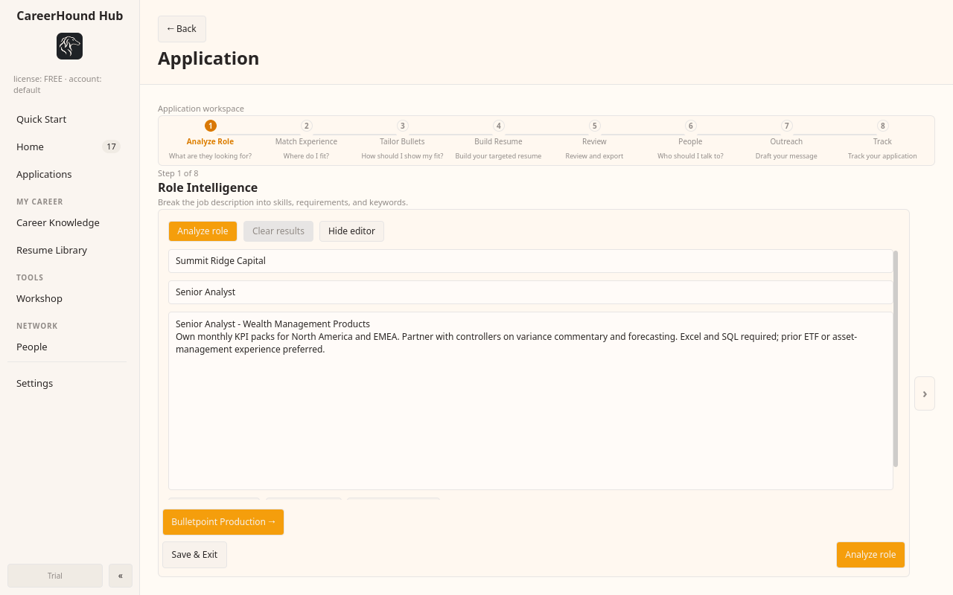Go to step 6 People
Screen dimensions: 953x595
click(x=690, y=141)
